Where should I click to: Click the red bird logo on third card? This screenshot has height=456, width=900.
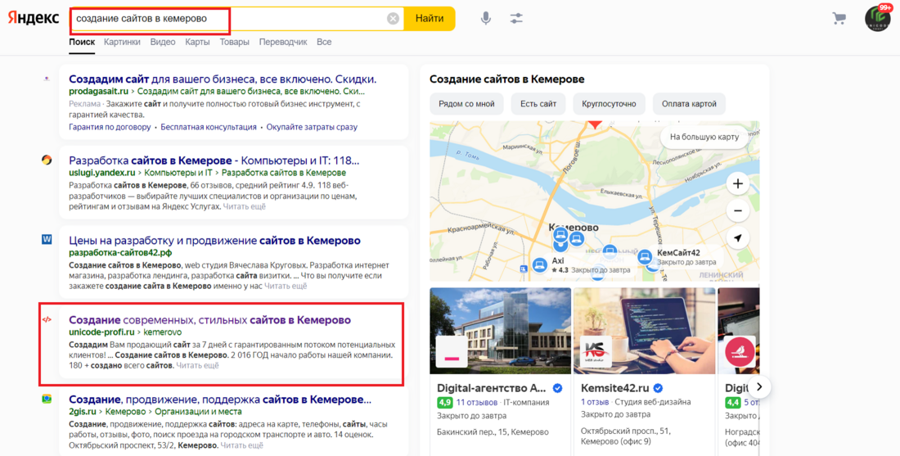pos(740,351)
